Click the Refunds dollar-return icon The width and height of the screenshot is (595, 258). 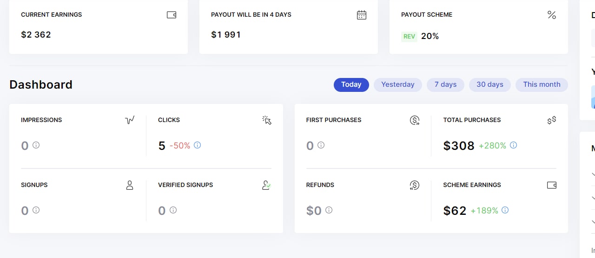click(415, 185)
